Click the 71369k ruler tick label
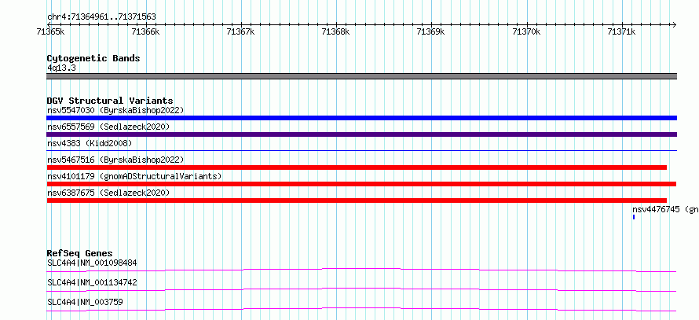The width and height of the screenshot is (699, 320). [430, 32]
